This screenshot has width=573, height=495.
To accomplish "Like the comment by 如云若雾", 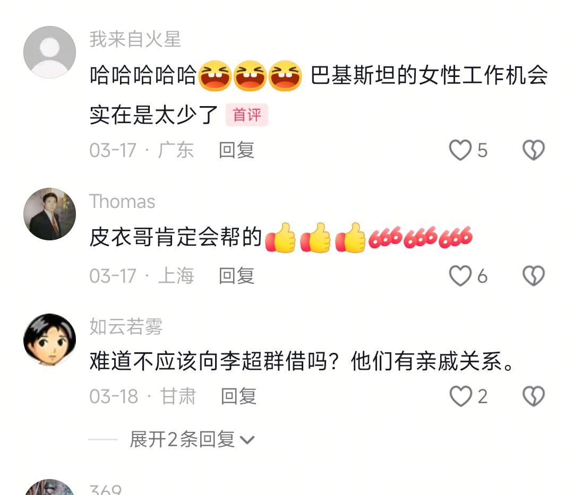I will coord(460,396).
